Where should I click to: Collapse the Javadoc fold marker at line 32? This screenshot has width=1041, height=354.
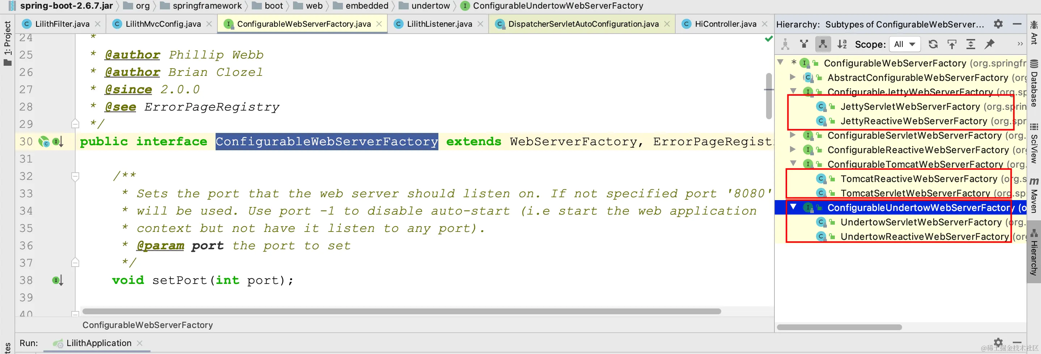pyautogui.click(x=75, y=176)
